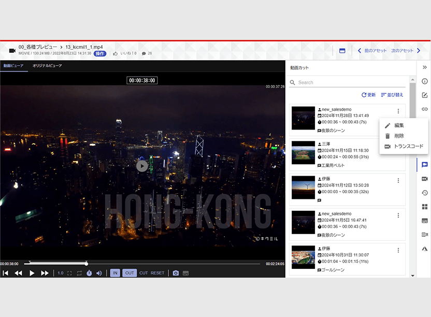Go to 前のアセット
Image resolution: width=431 pixels, height=317 pixels.
pos(372,51)
